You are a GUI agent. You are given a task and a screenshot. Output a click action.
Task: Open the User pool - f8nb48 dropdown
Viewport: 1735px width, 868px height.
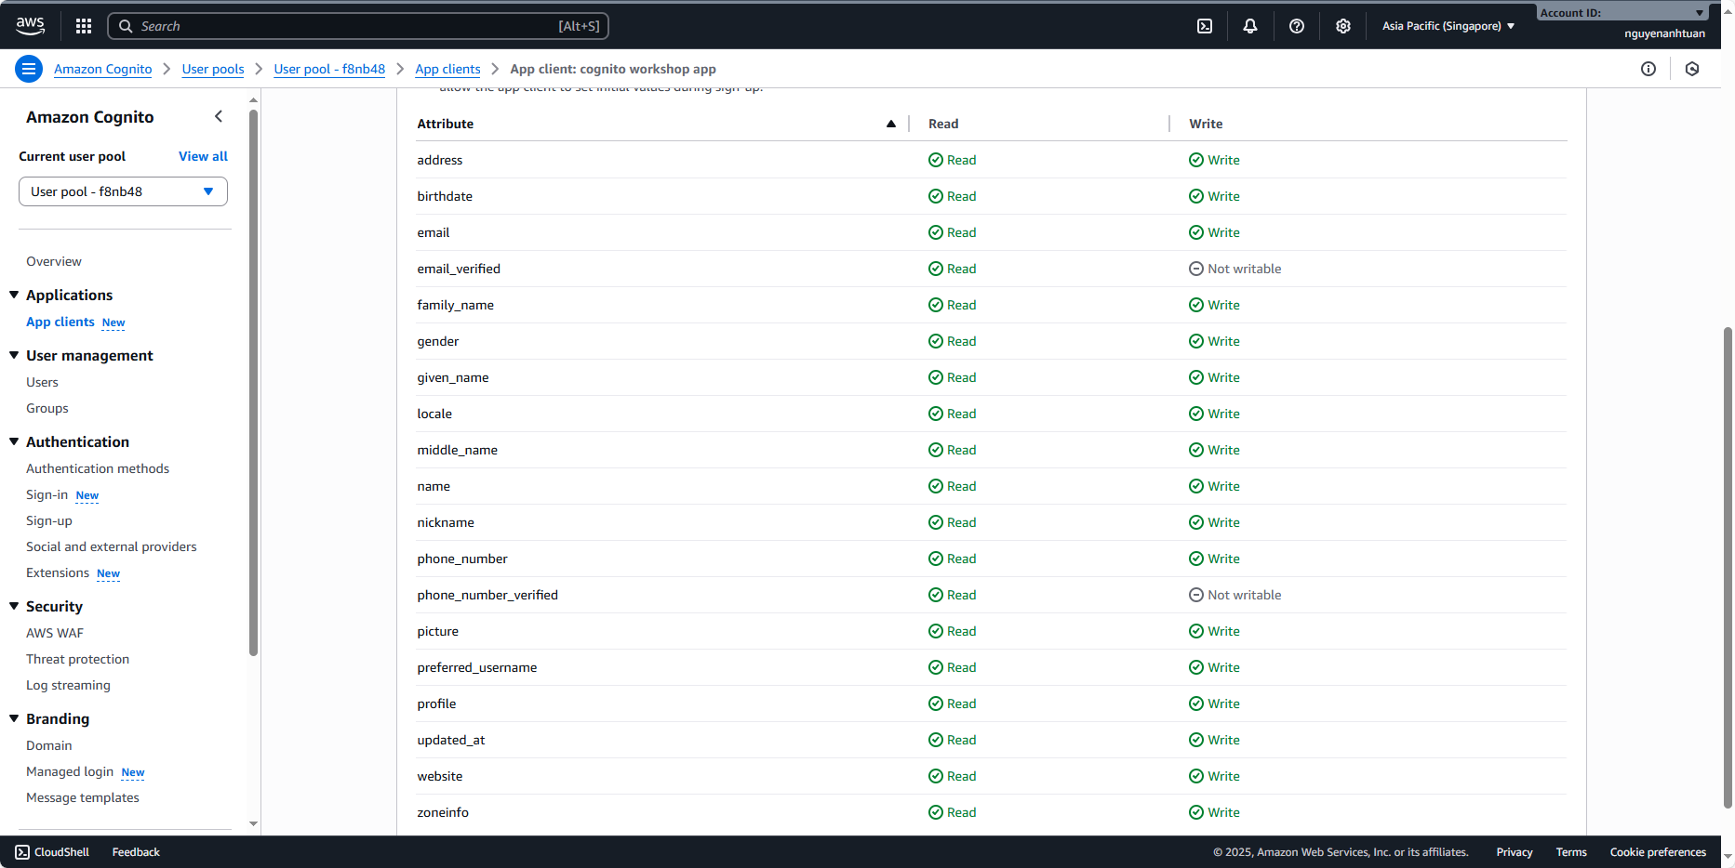pyautogui.click(x=123, y=191)
